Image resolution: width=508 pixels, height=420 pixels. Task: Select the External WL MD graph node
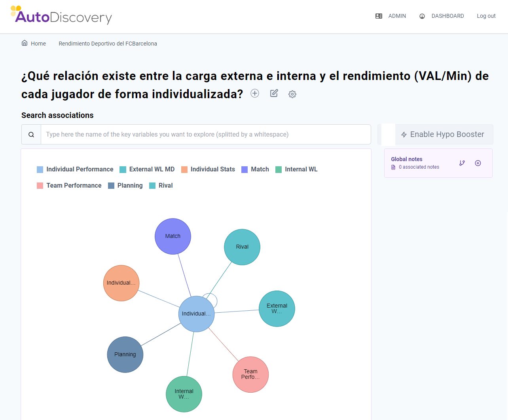pyautogui.click(x=277, y=309)
